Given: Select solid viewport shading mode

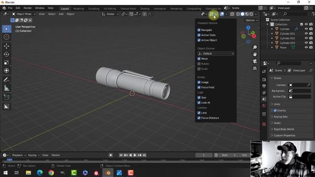Looking at the screenshot, I should [x=243, y=14].
